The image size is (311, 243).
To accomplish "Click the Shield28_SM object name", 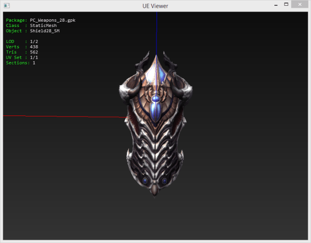I will pyautogui.click(x=45, y=31).
